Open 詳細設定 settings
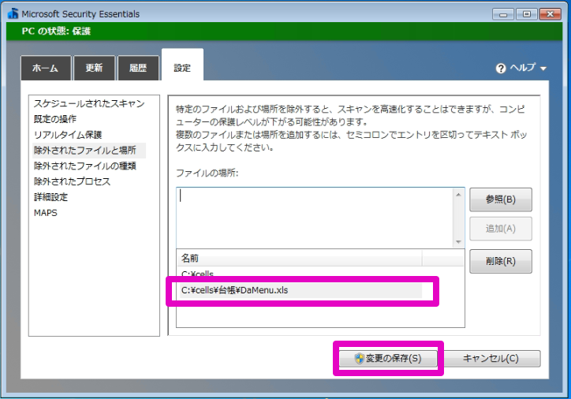The image size is (571, 399). [x=51, y=197]
